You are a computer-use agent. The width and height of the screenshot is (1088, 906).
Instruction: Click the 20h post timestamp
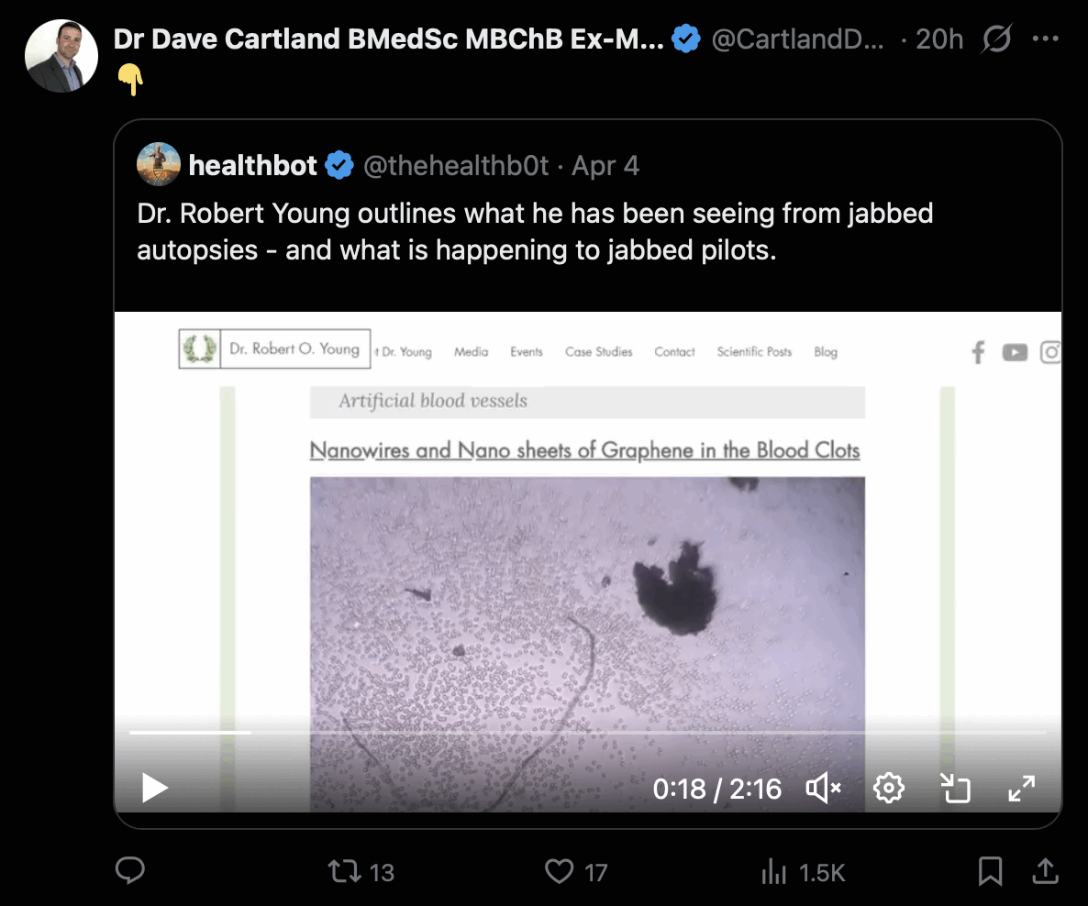939,39
